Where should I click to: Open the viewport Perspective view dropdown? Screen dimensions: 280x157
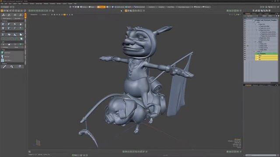point(34,14)
